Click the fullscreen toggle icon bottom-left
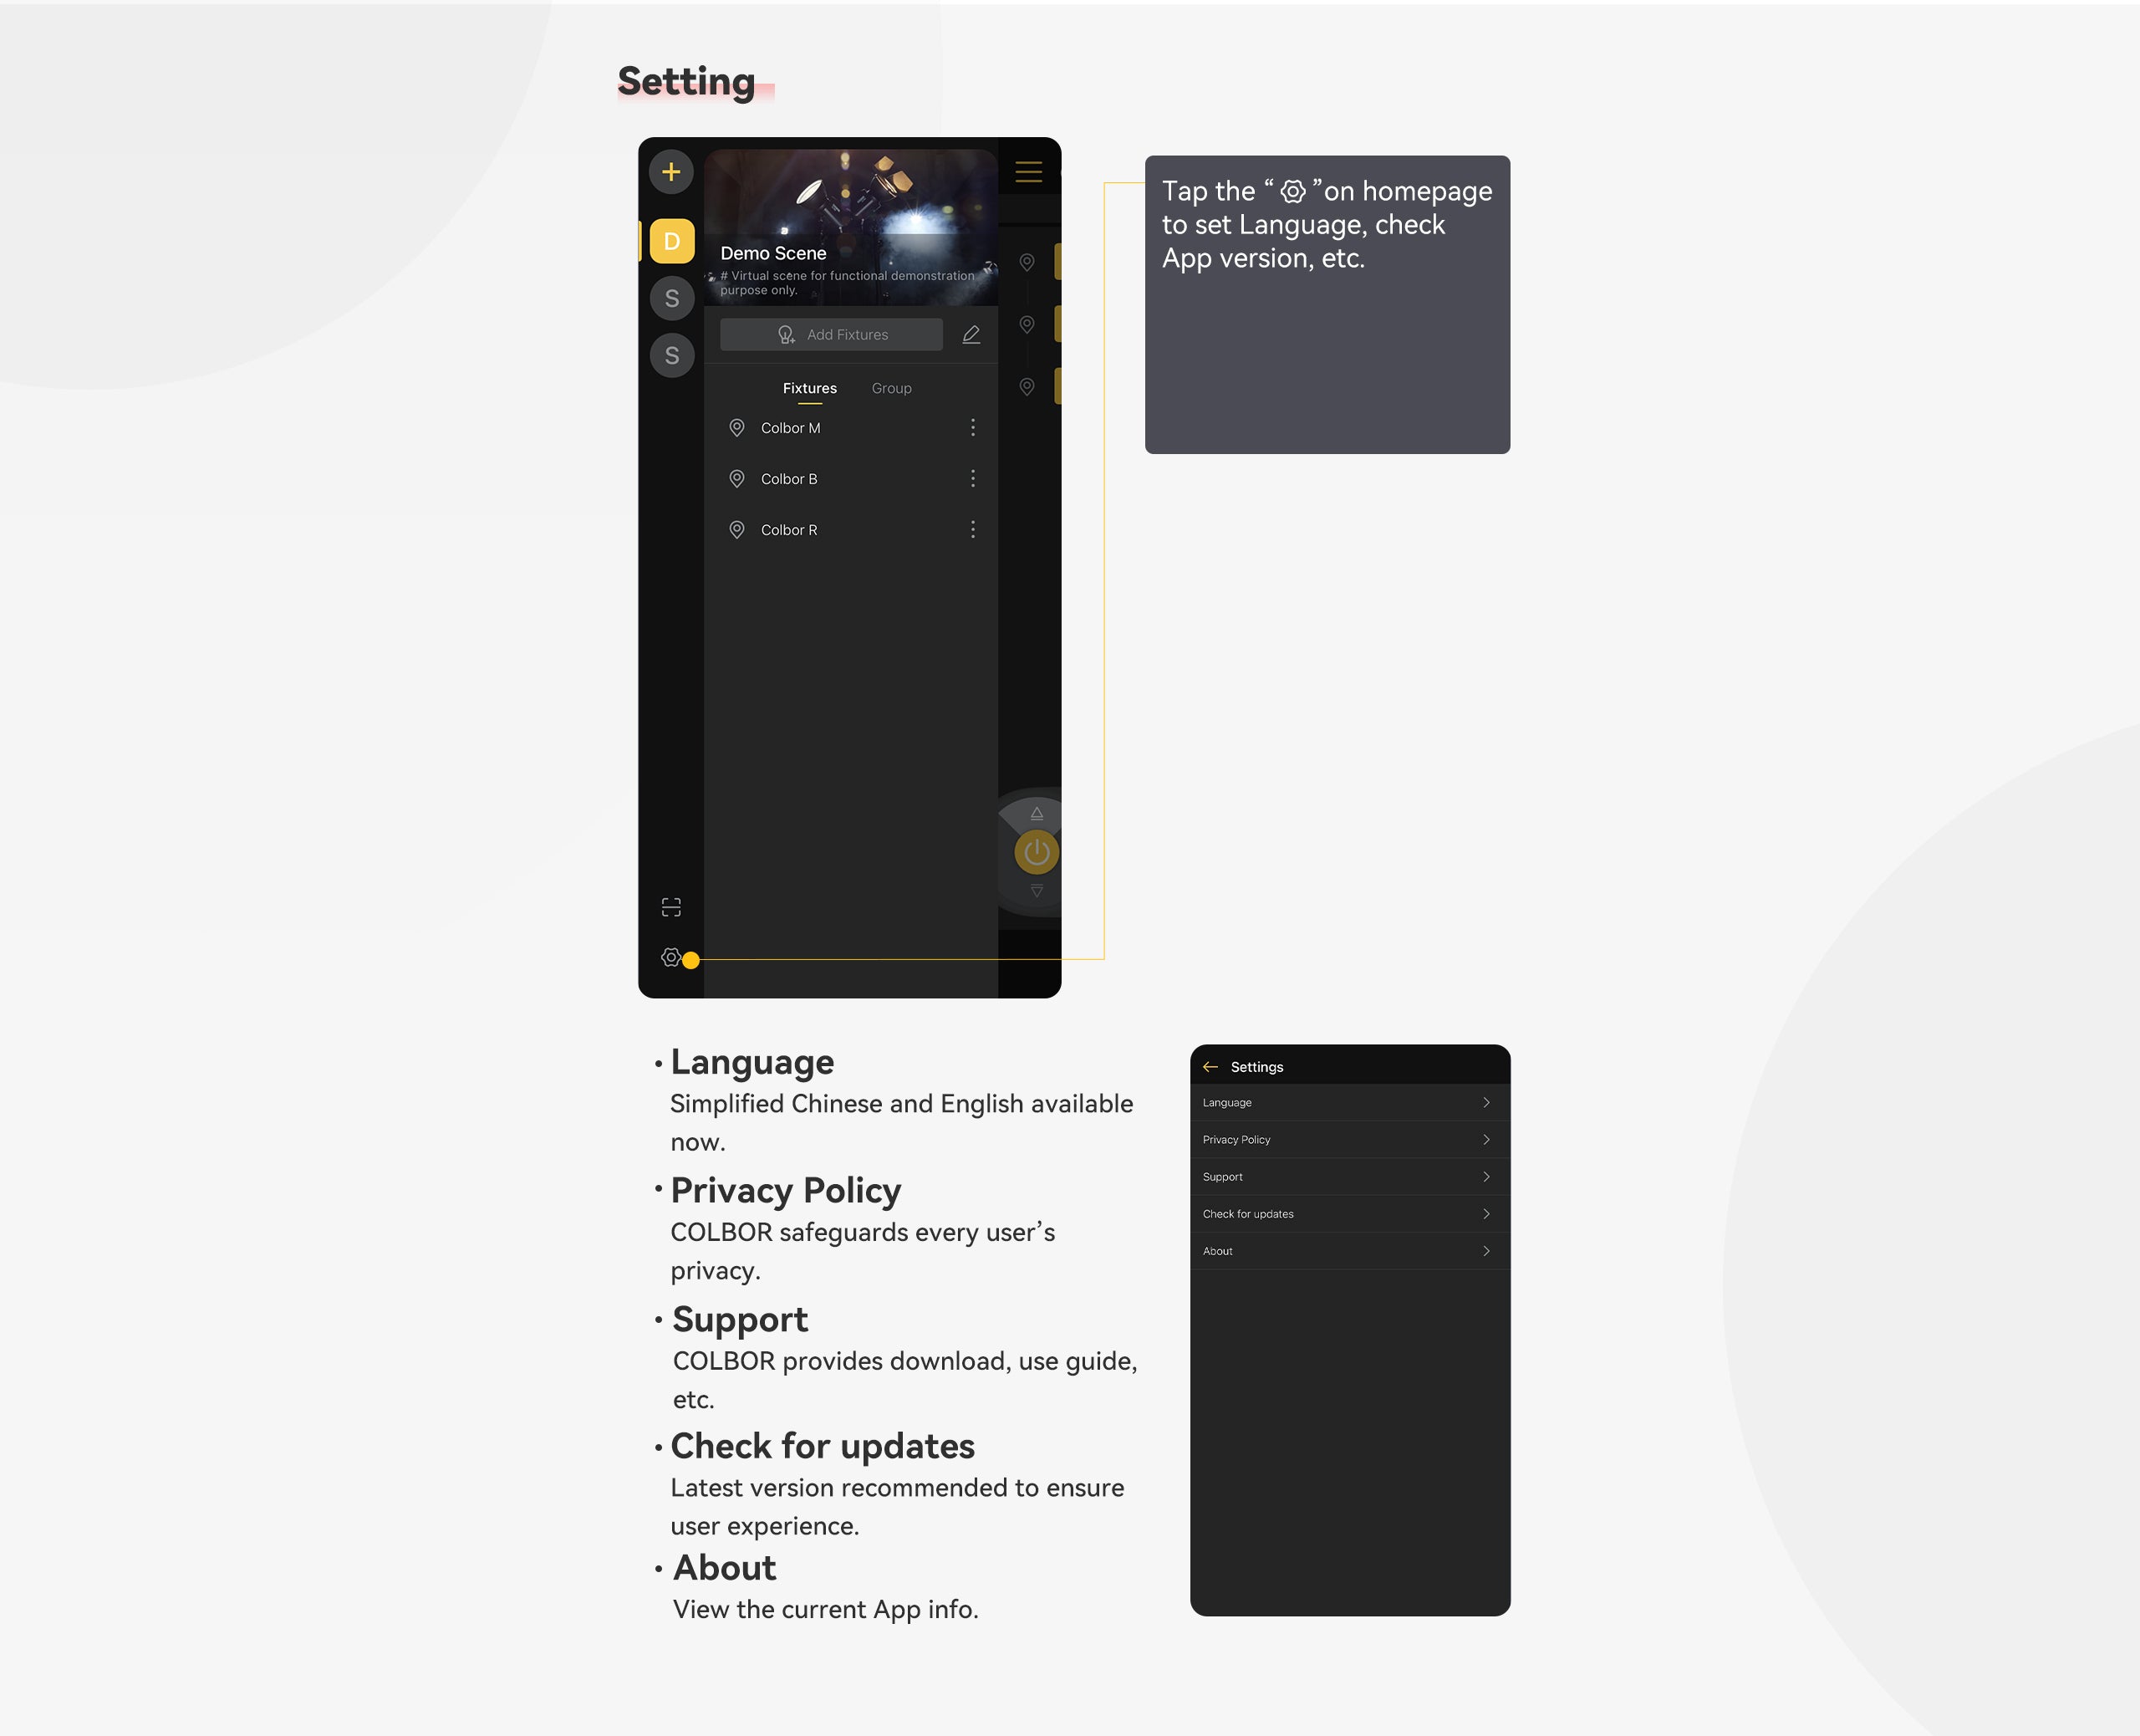 [x=669, y=905]
